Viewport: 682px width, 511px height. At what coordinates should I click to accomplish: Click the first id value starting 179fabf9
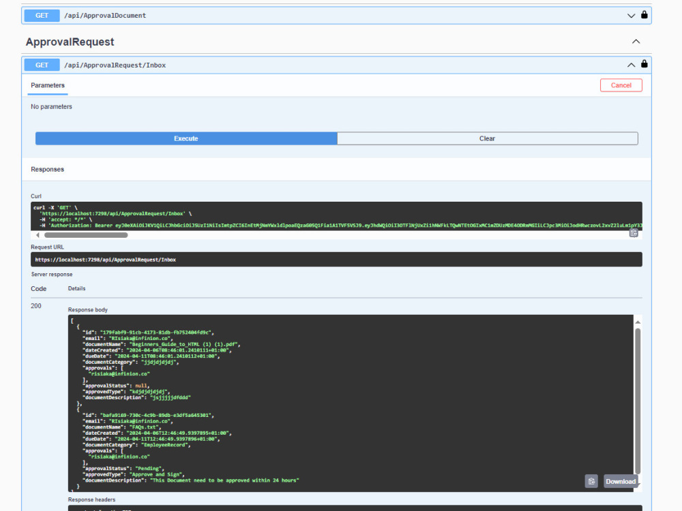point(157,332)
